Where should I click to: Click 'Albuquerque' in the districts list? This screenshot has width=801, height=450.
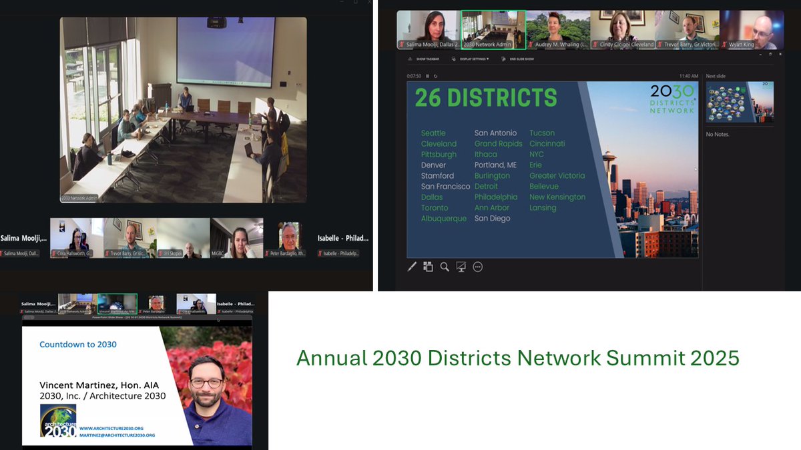[x=444, y=219]
